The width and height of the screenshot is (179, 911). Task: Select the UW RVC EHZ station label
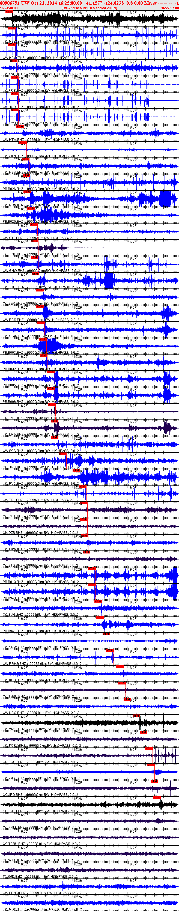41,483
